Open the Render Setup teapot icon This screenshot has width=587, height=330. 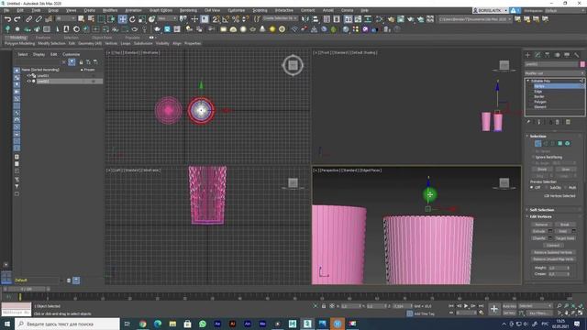[392, 18]
